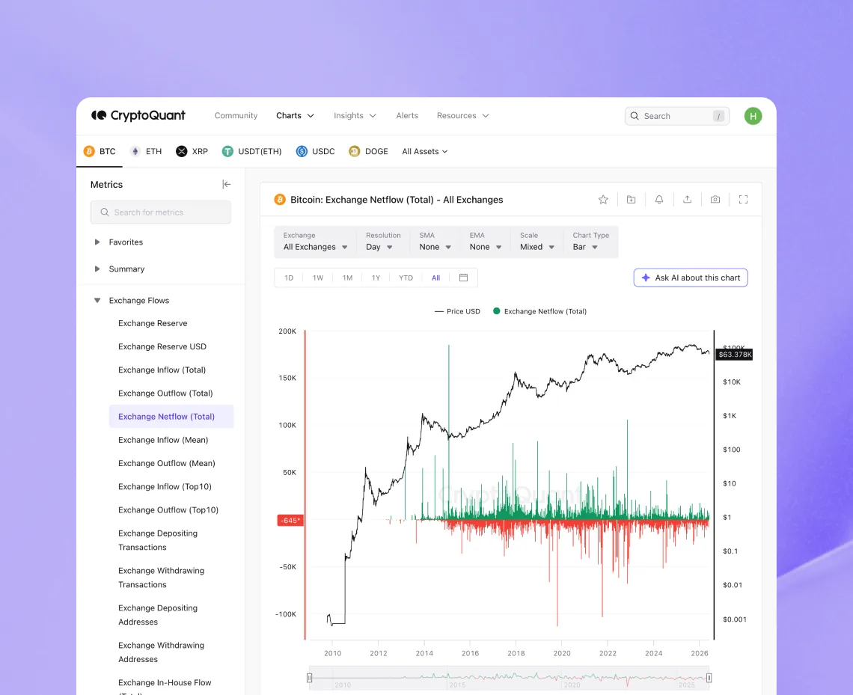This screenshot has width=853, height=695.
Task: Open Exchange Outflow (Top10) metric
Action: 168,510
